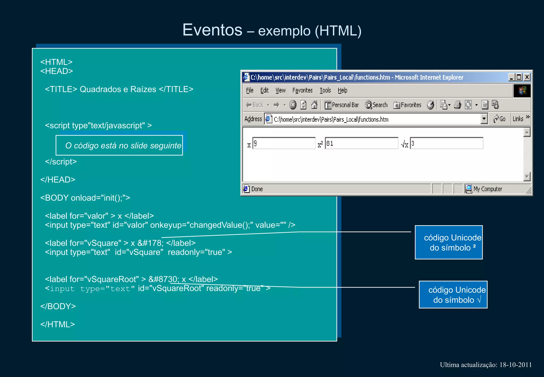This screenshot has width=544, height=377.
Task: Minimize the Internet Explorer window
Action: tap(511, 77)
